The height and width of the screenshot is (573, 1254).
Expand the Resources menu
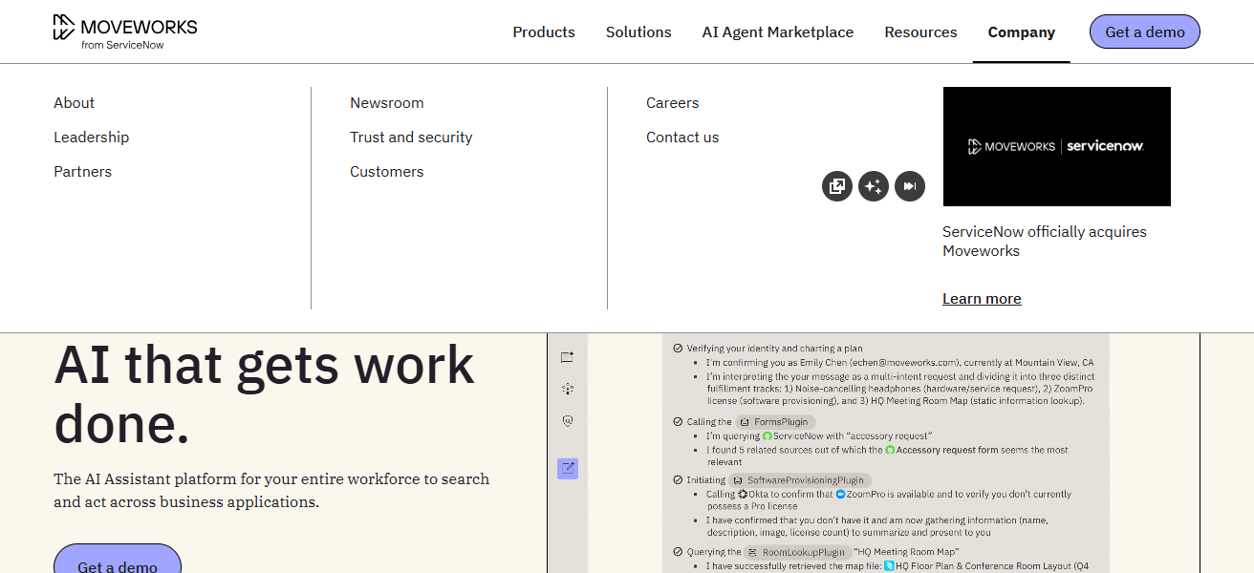(920, 32)
